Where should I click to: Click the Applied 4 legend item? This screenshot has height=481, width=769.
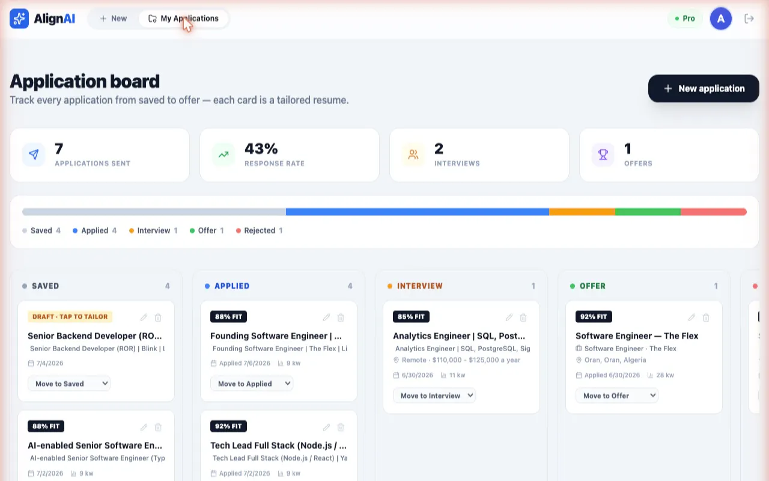pyautogui.click(x=95, y=230)
